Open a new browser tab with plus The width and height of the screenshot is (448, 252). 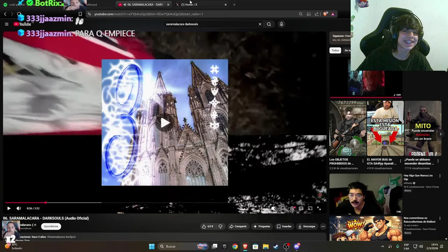[234, 5]
